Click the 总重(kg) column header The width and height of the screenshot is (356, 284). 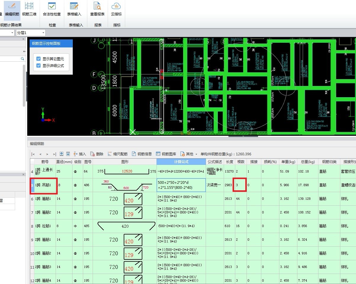308,162
